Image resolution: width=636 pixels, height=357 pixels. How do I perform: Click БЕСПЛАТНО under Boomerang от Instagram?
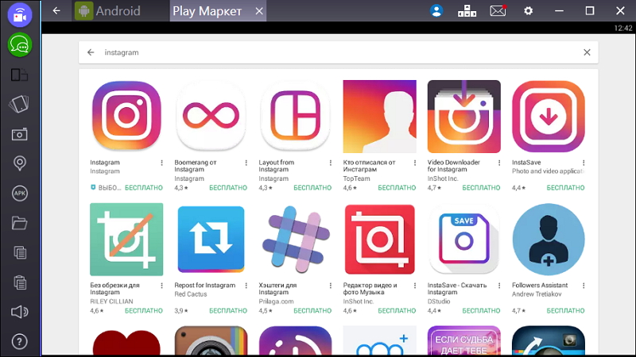pos(228,188)
